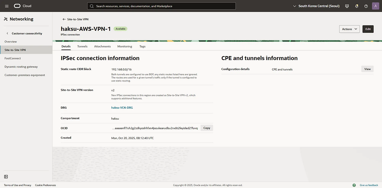
Task: Open the Actions dropdown menu
Action: [x=349, y=29]
